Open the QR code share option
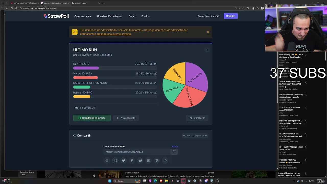327x184 pixels. (148, 160)
